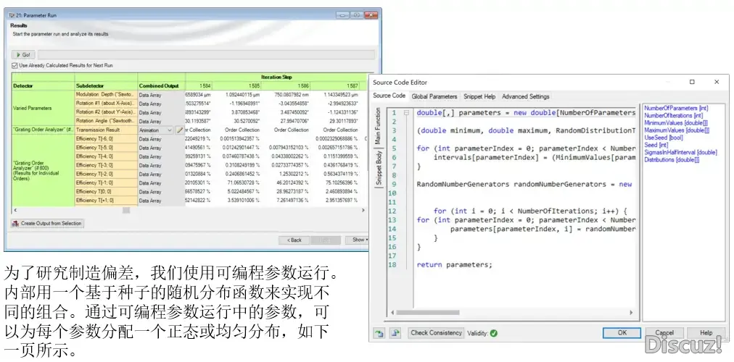734x362 pixels.
Task: Click the Subdetector column header
Action: 106,86
